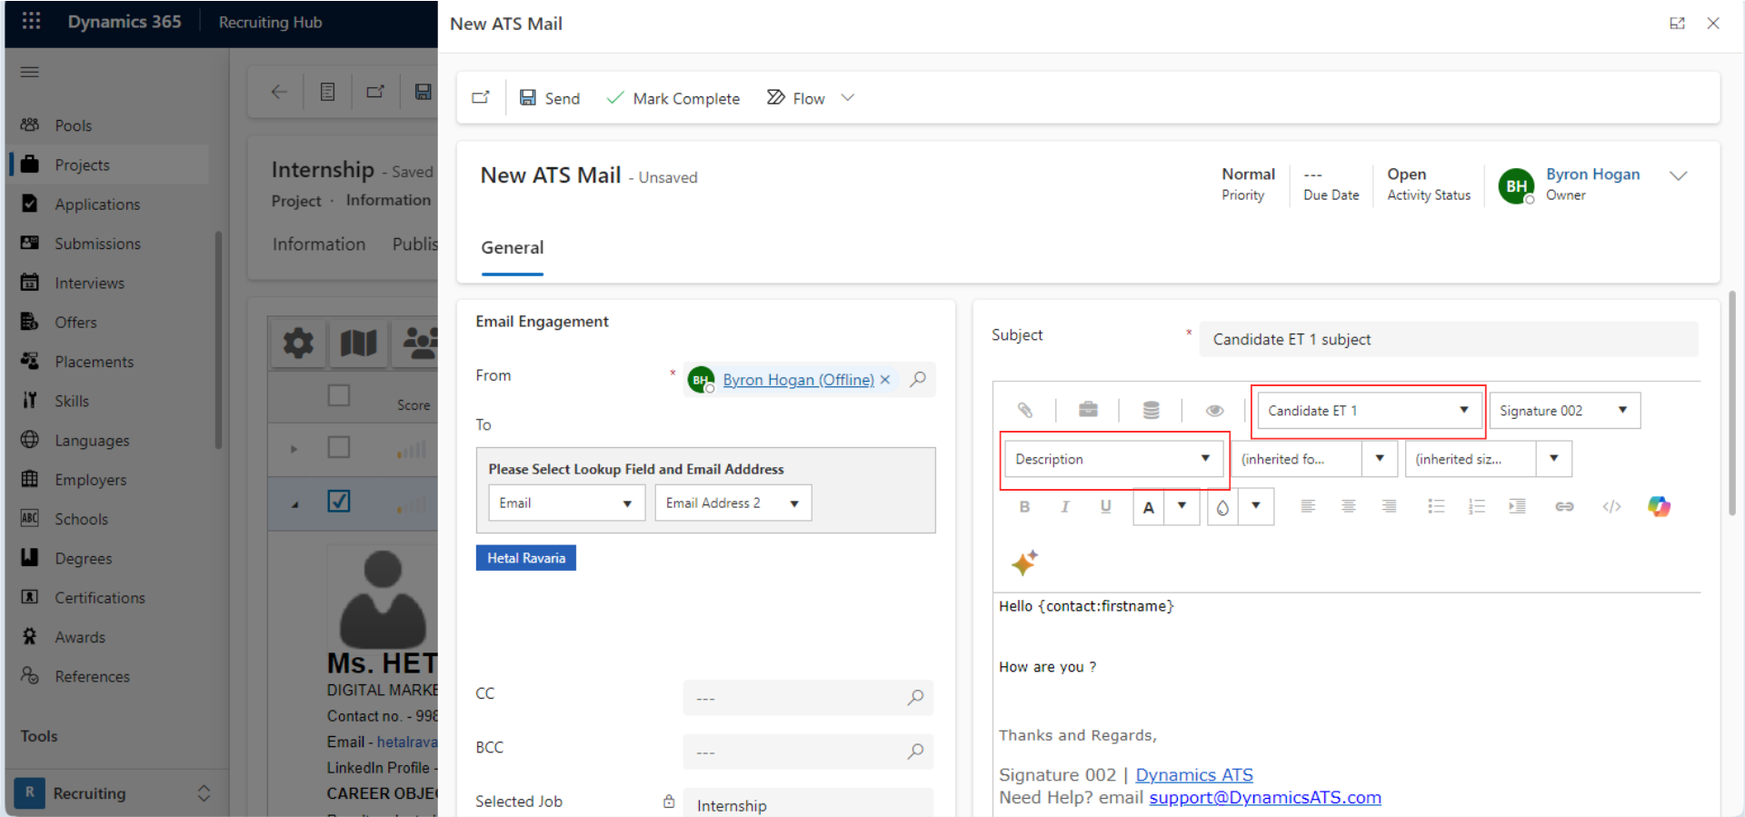View HTML source code

[1611, 506]
